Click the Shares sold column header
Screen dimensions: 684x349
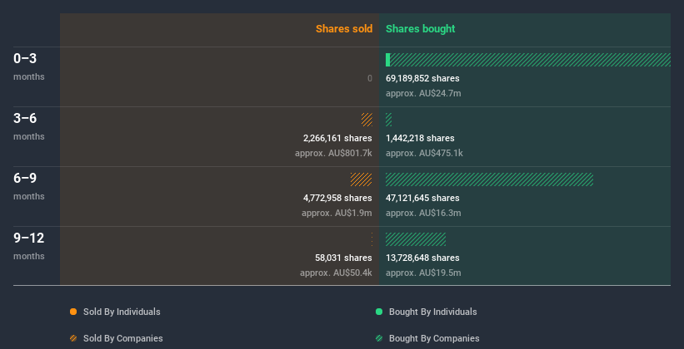click(344, 29)
